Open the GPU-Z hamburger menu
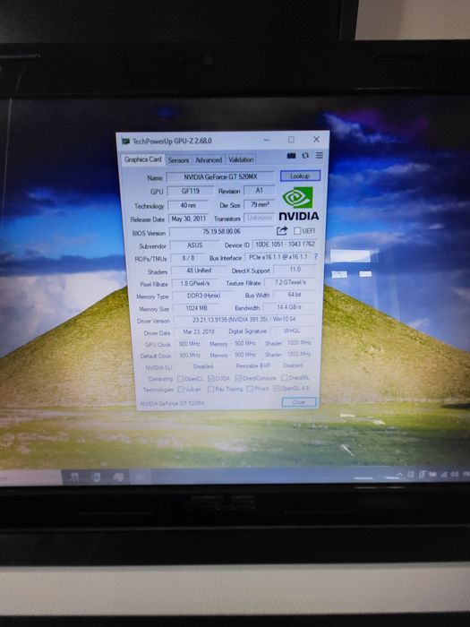 320,155
